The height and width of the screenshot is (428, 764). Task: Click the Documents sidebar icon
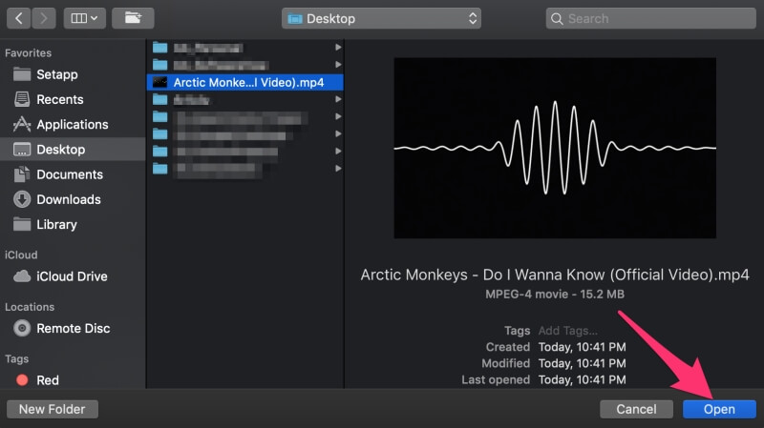[22, 174]
